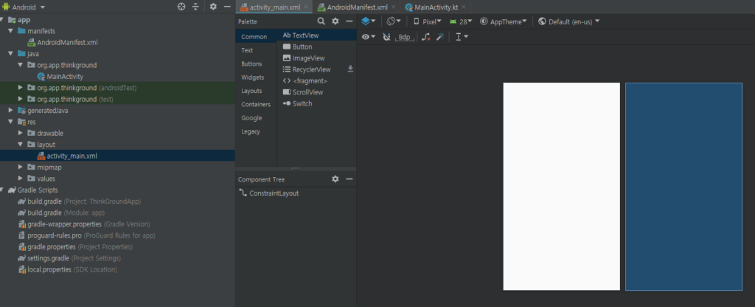Click the blue blueprint view surface
Viewport: 755px width, 307px height.
[683, 187]
